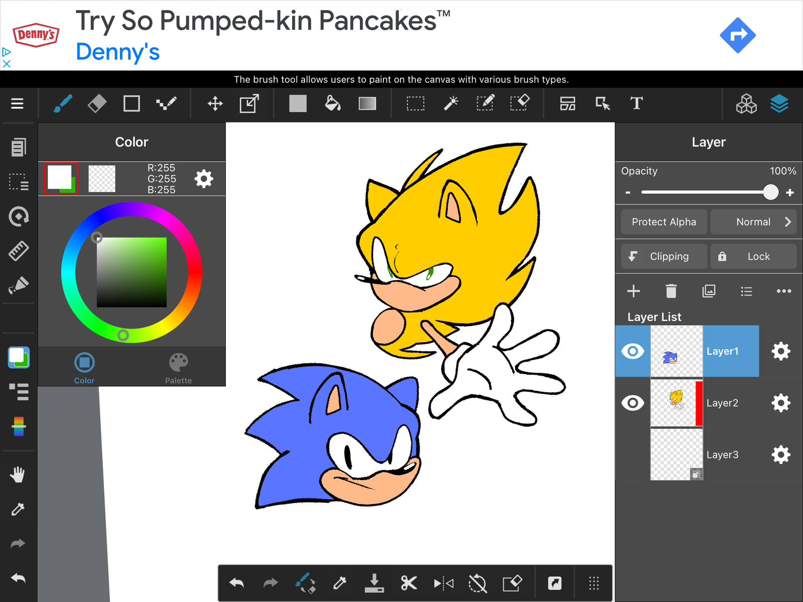This screenshot has width=803, height=602.
Task: Switch to Color tab
Action: 84,368
